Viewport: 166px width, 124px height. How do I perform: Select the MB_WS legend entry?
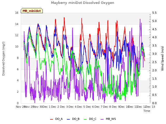(108, 119)
